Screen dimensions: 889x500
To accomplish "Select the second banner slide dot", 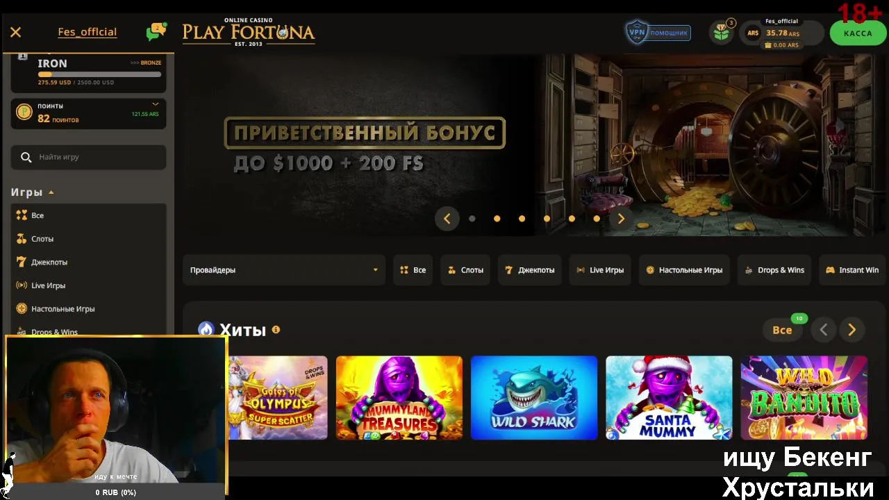I will pos(497,219).
